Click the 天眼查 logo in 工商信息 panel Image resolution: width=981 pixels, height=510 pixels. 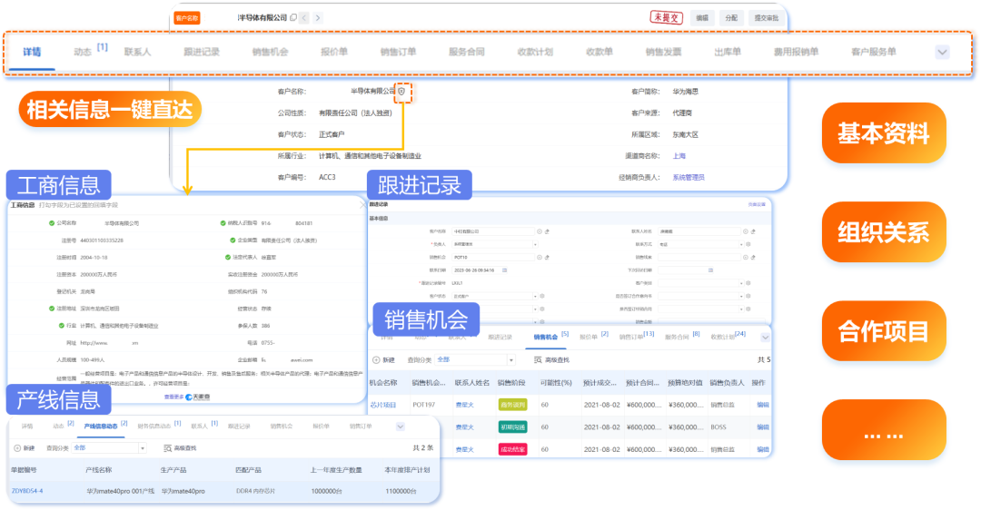198,397
